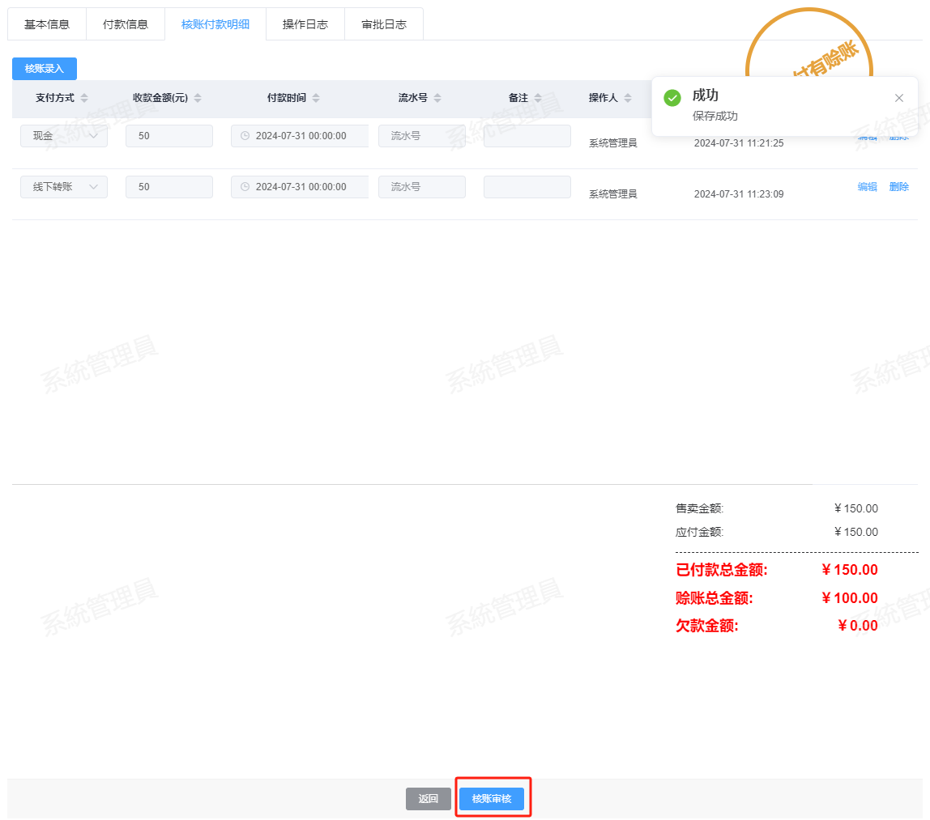
Task: Sort by 收款金额(元) column sort icon
Action: click(198, 98)
